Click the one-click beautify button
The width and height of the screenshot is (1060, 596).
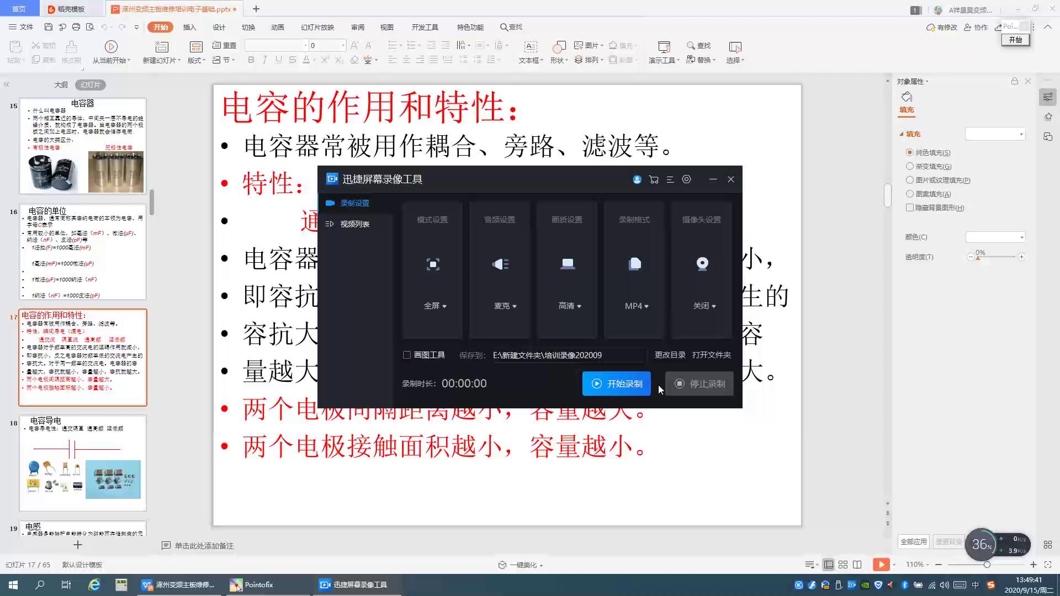521,565
